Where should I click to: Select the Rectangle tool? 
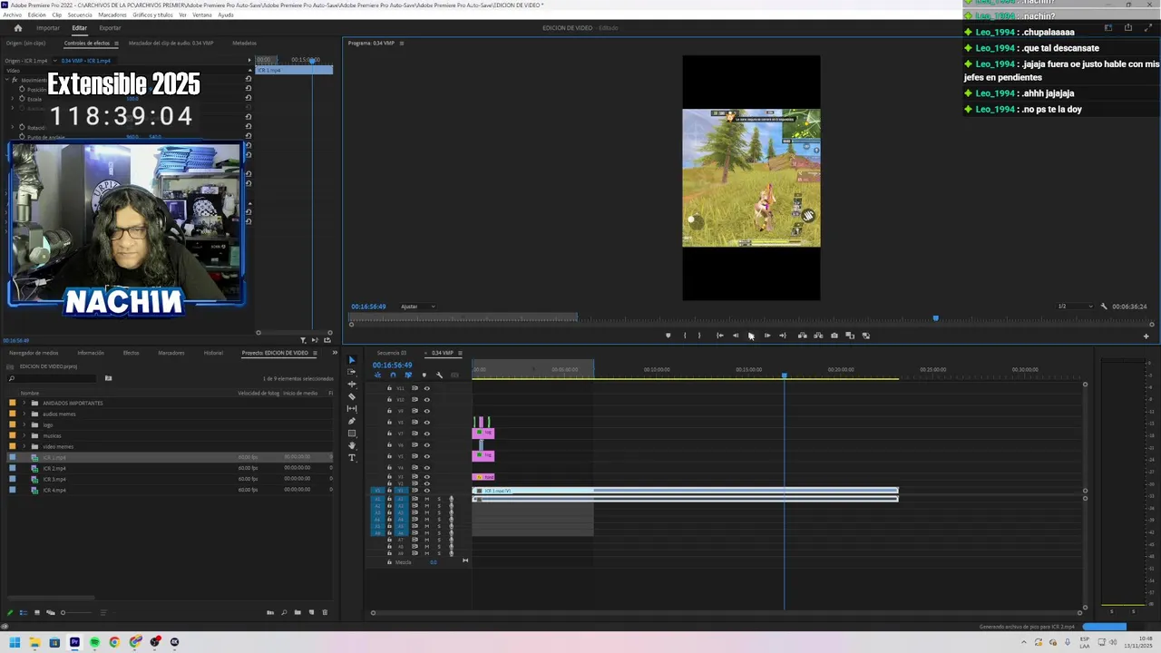pos(353,434)
